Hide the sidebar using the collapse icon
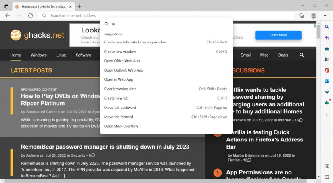The width and height of the screenshot is (333, 183). [x=327, y=166]
